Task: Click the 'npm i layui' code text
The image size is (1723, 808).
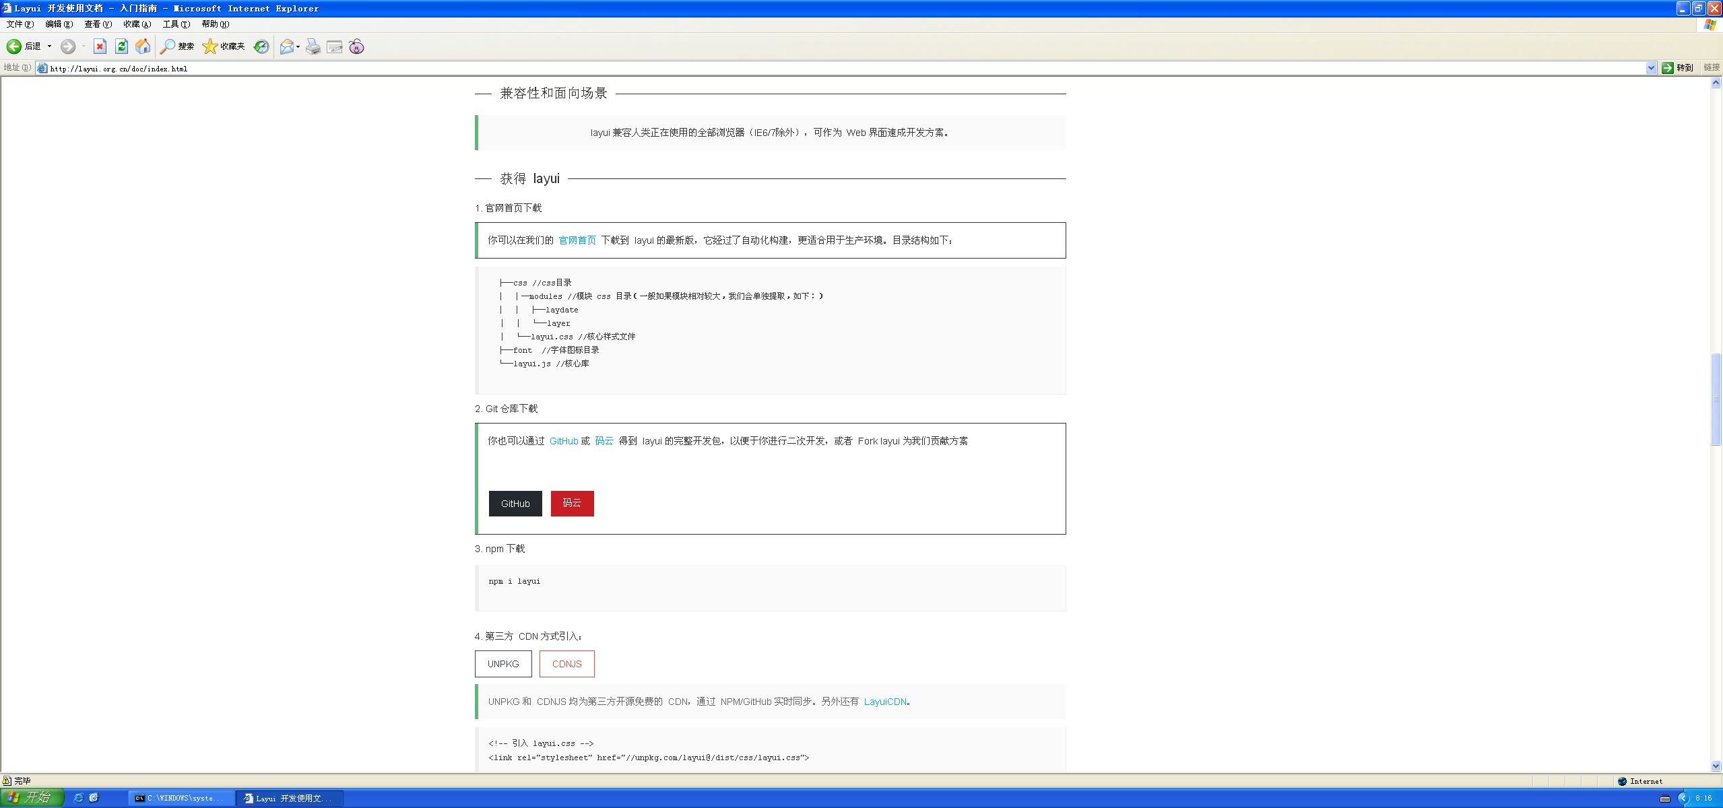Action: (x=514, y=581)
